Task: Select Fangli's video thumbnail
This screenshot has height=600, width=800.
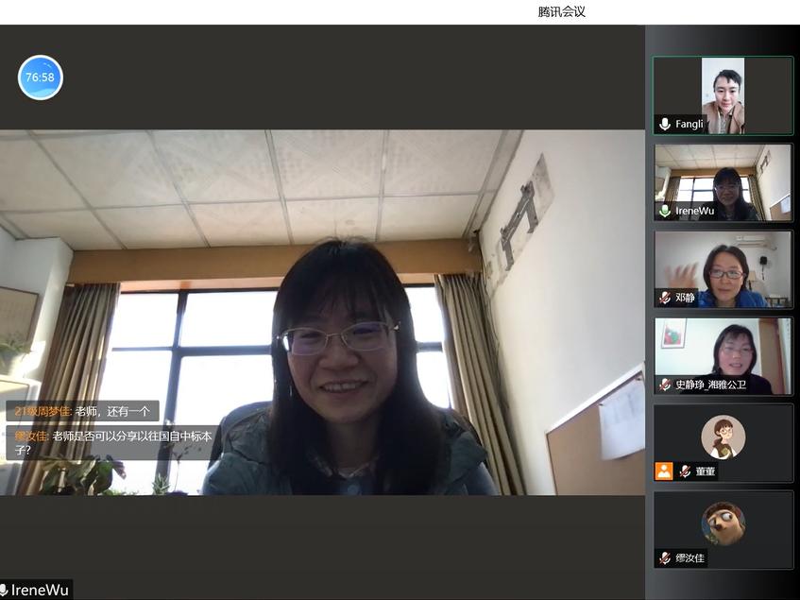Action: click(x=723, y=93)
